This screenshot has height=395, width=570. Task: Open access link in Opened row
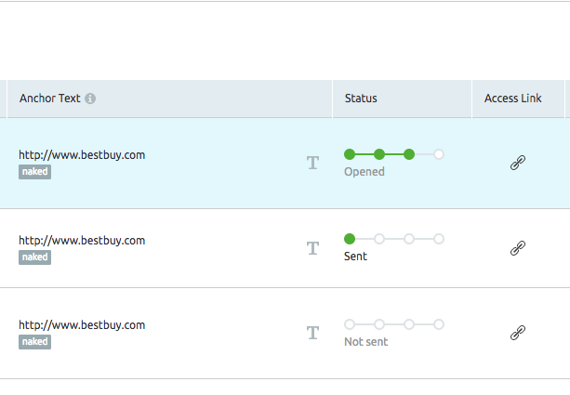coord(518,163)
